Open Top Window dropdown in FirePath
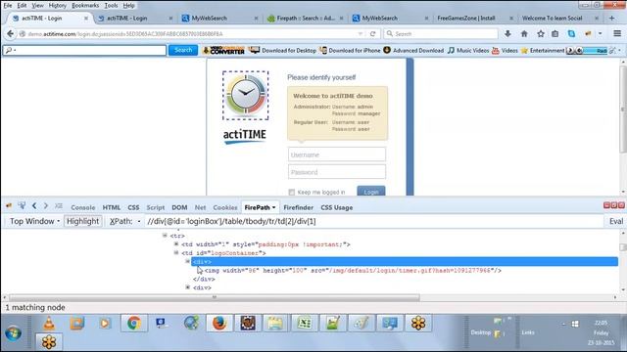Viewport: 627px width, 352px height. tap(34, 221)
